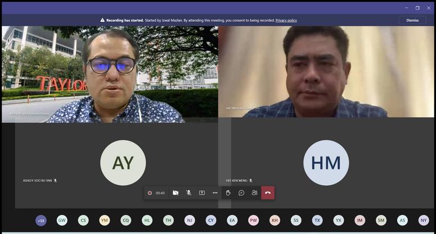Image resolution: width=436 pixels, height=234 pixels.
Task: Hang up the call with the red button
Action: [268, 192]
